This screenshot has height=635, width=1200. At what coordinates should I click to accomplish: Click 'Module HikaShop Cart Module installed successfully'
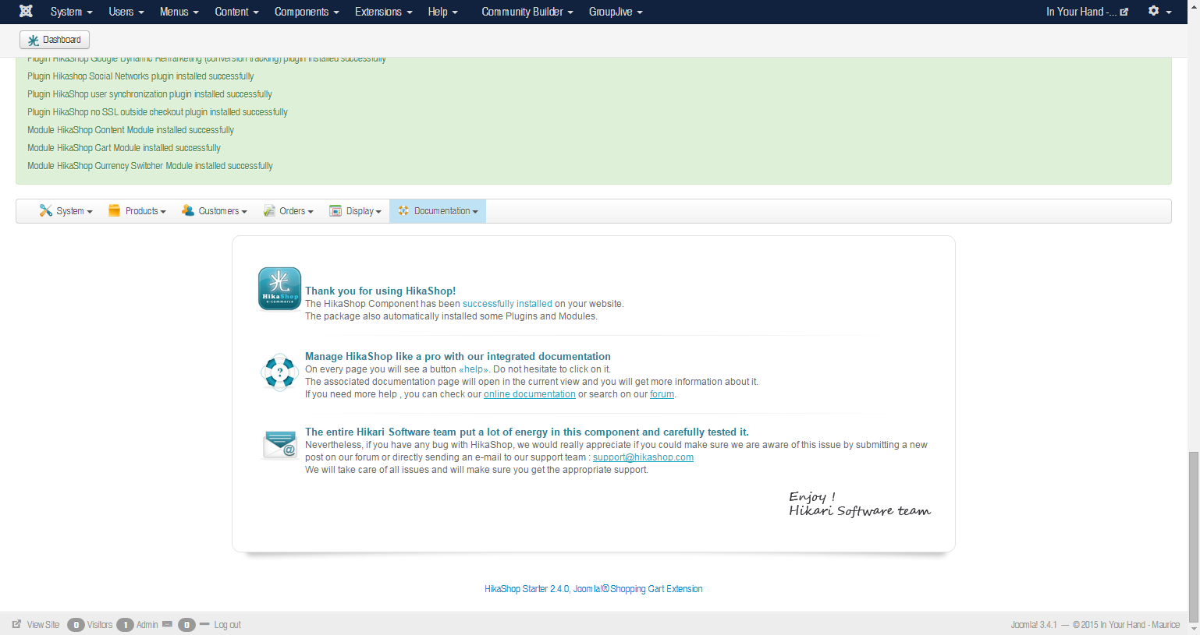click(124, 148)
